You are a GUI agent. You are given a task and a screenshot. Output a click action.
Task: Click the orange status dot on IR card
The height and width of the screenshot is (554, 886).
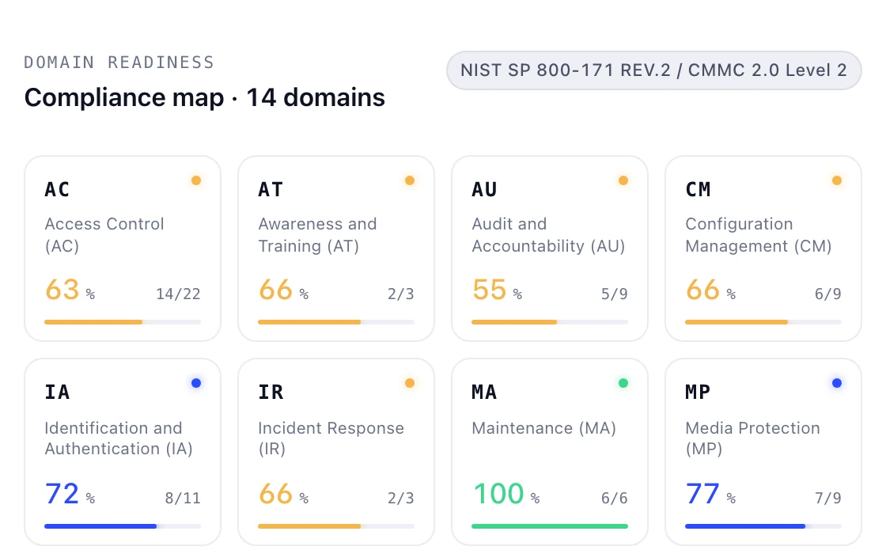pos(410,383)
